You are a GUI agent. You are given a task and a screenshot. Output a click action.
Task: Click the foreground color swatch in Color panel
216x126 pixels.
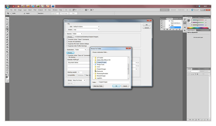point(189,21)
